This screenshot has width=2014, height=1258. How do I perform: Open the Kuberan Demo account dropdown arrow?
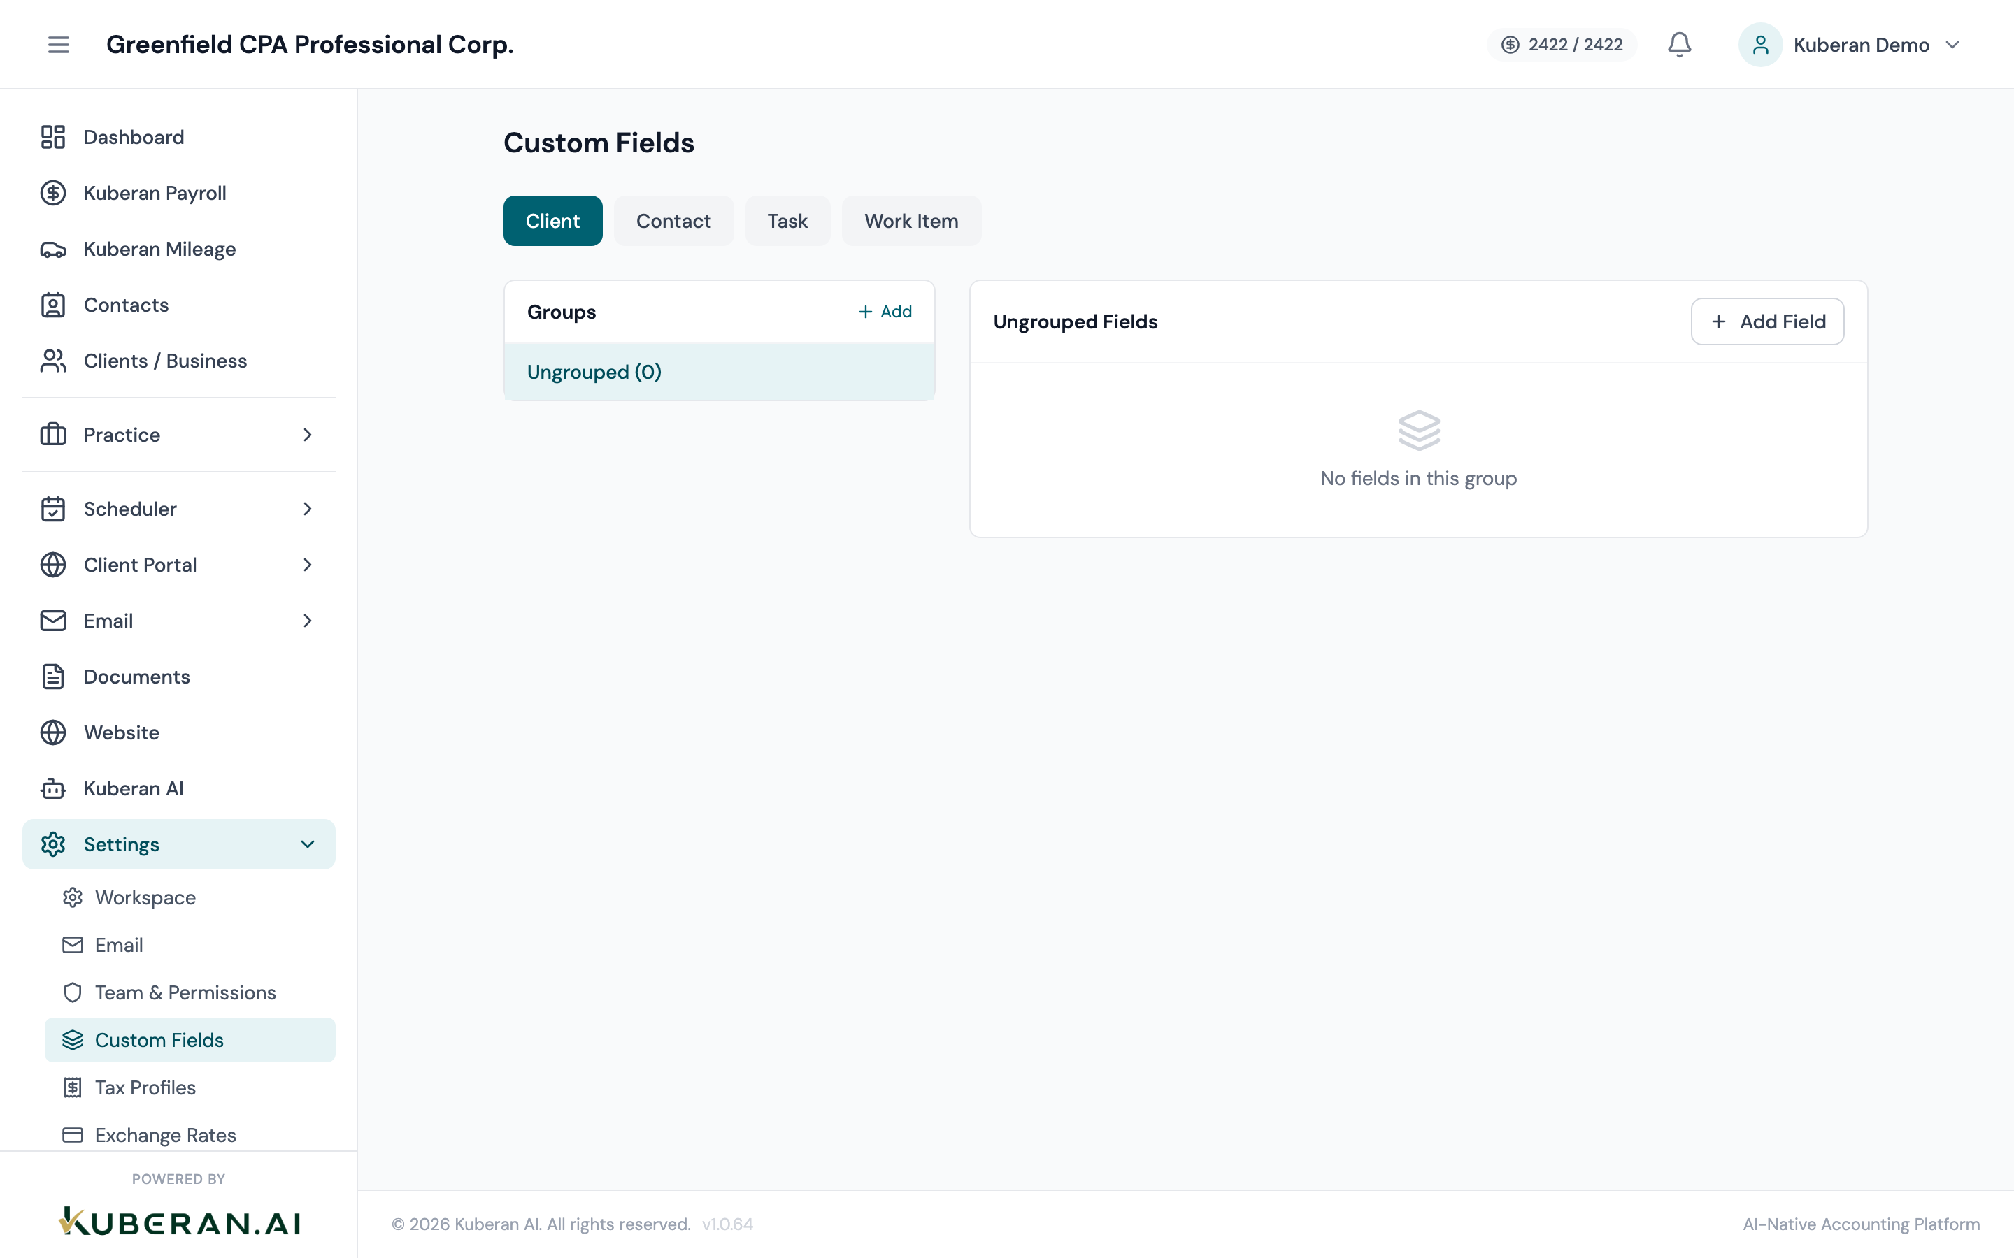(1952, 45)
